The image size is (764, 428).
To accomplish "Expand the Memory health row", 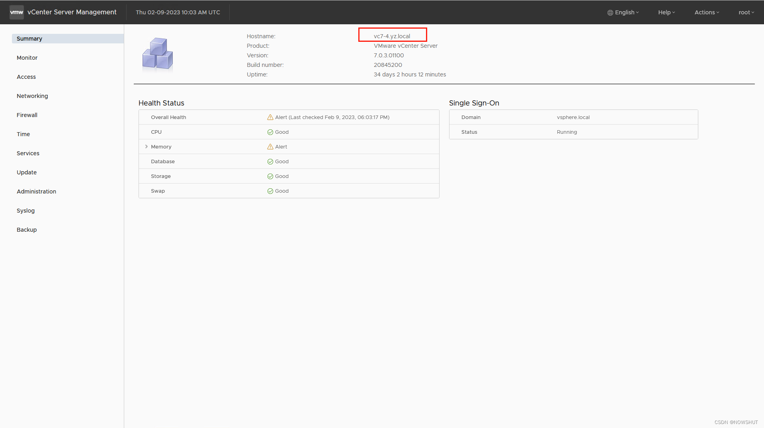I will point(147,147).
